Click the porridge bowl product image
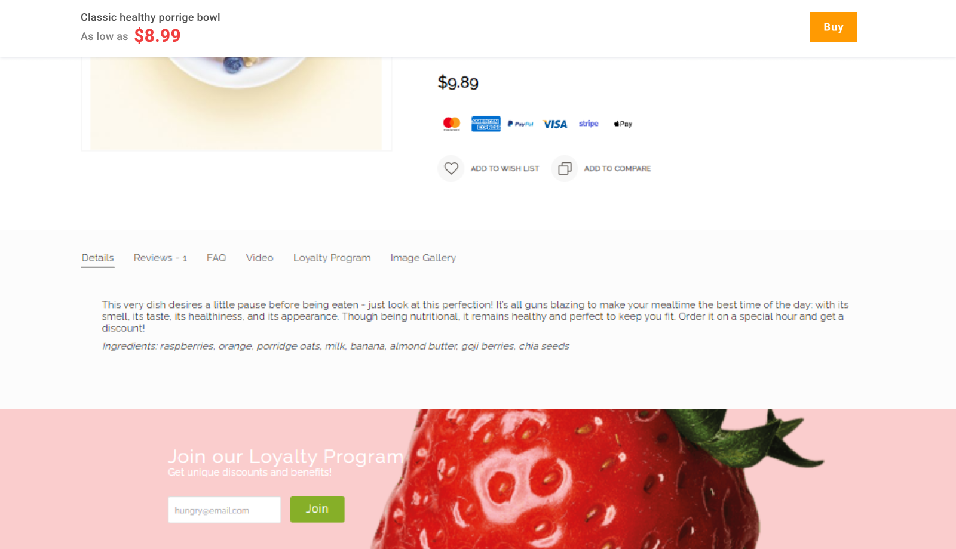This screenshot has width=956, height=549. click(237, 103)
